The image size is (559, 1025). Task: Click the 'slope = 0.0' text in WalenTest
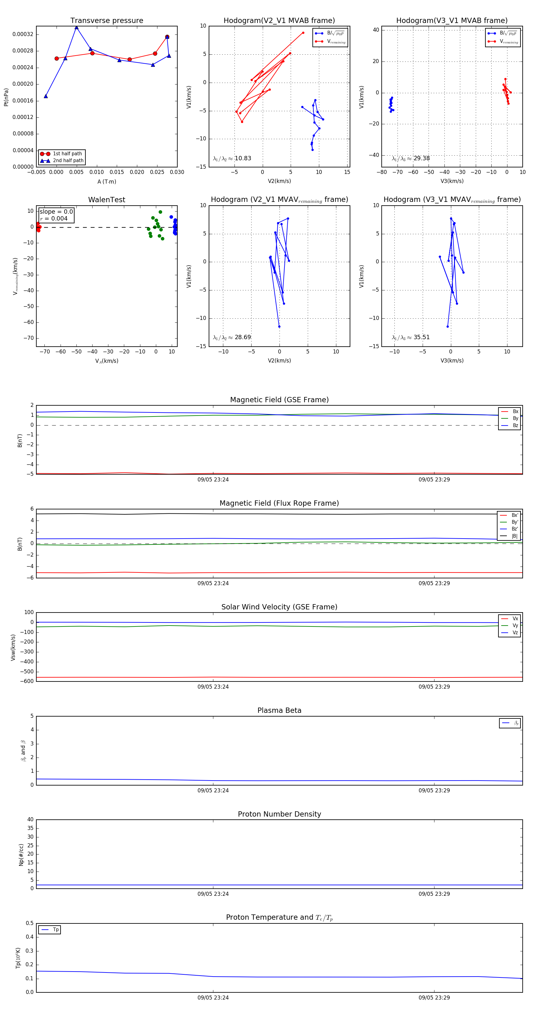[56, 212]
